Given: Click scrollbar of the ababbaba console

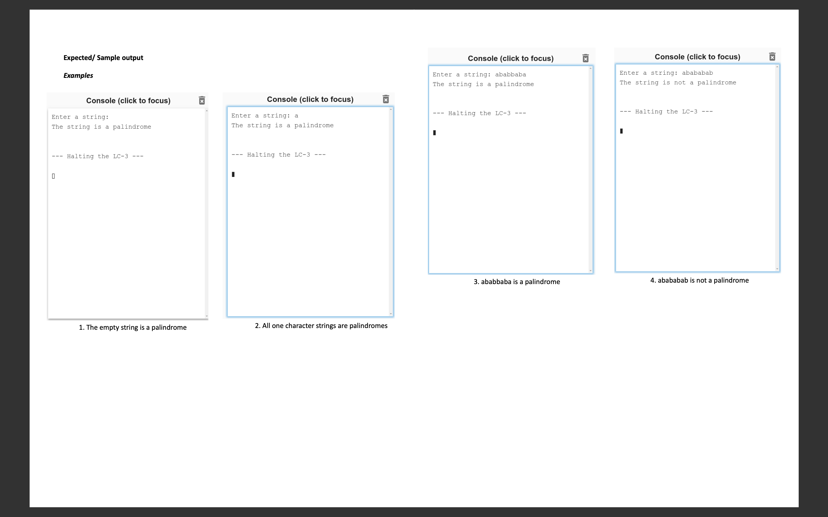Looking at the screenshot, I should [591, 171].
